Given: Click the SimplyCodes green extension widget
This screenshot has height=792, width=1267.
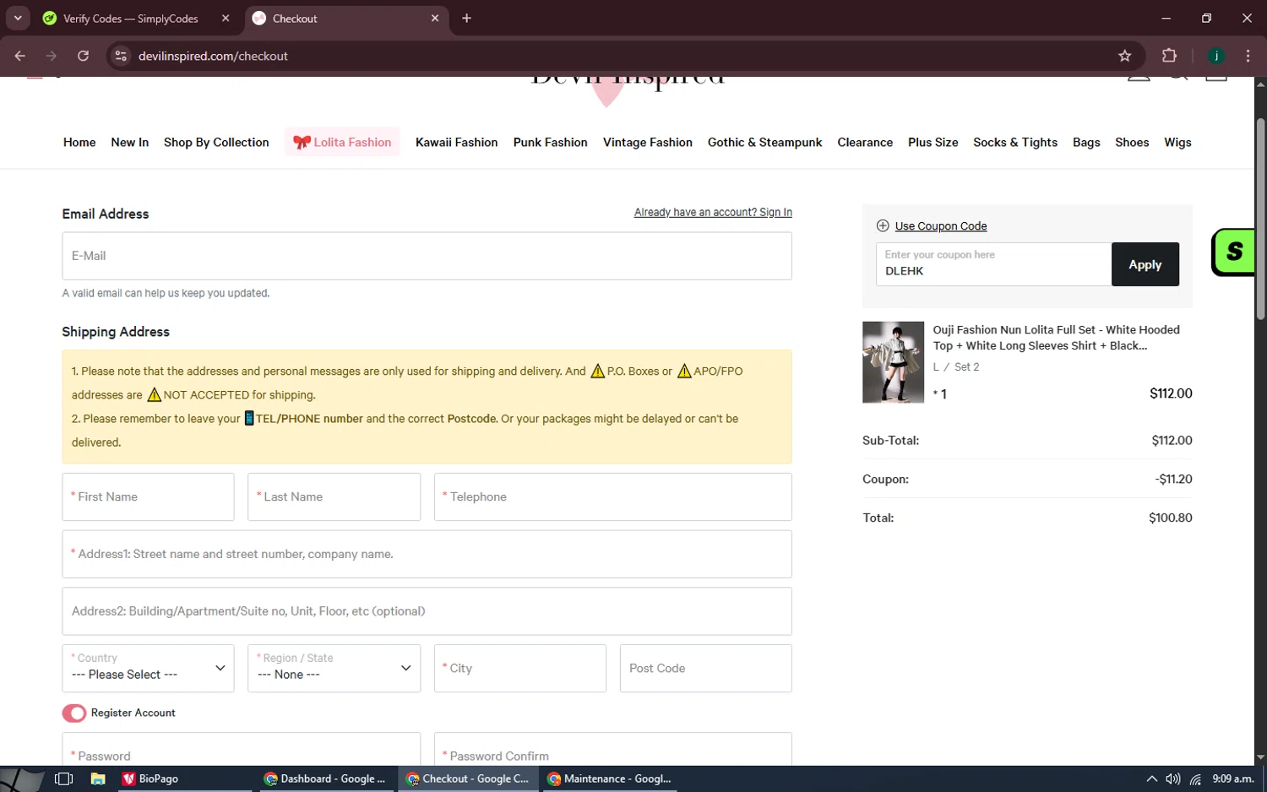Looking at the screenshot, I should click(x=1233, y=252).
